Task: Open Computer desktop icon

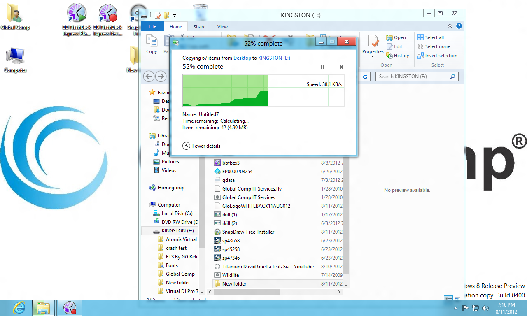Action: pos(15,60)
